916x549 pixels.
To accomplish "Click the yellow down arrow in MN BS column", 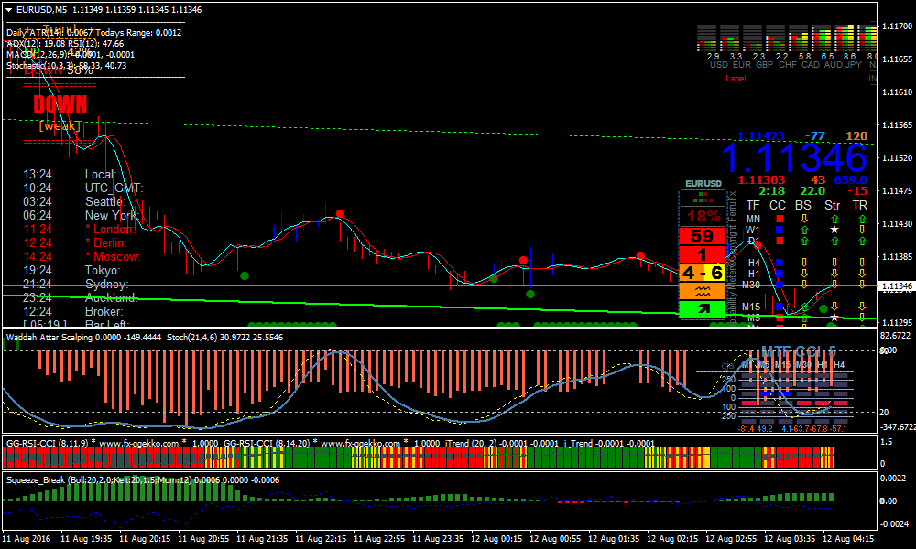I will (803, 220).
